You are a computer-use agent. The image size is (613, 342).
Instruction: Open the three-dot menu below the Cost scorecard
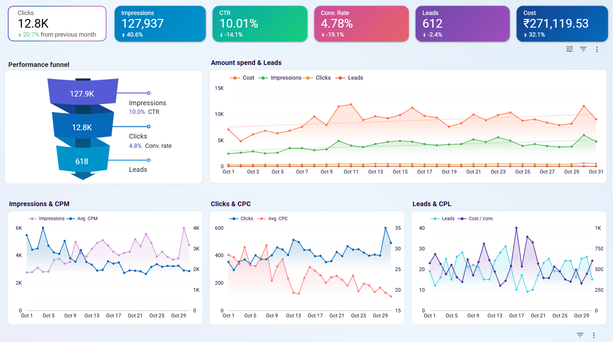tap(597, 49)
